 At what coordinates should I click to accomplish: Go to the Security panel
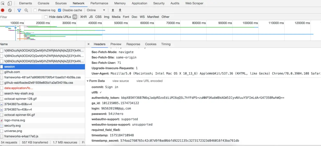[159, 3]
